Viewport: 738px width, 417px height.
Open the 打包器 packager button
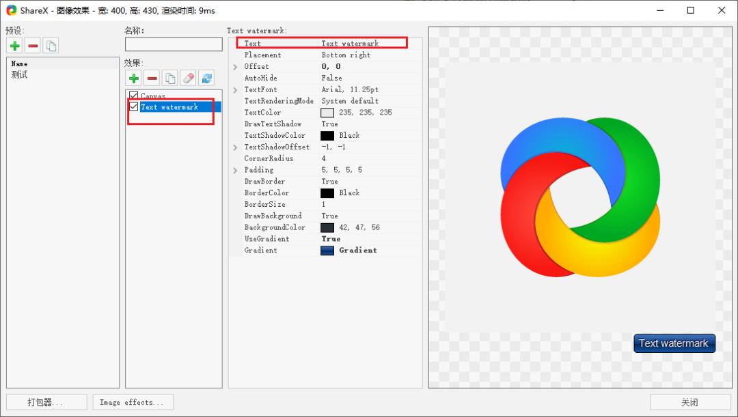click(x=46, y=402)
